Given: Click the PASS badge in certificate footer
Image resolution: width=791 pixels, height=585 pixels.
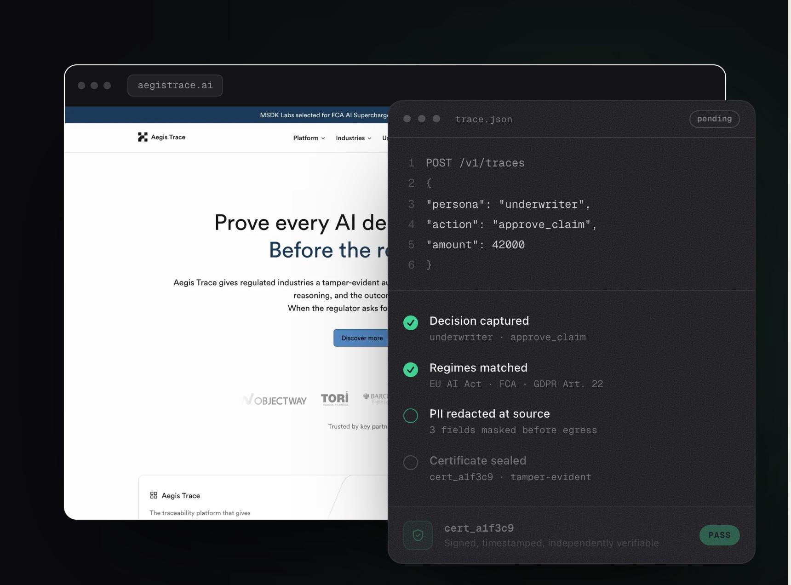Looking at the screenshot, I should pos(719,535).
